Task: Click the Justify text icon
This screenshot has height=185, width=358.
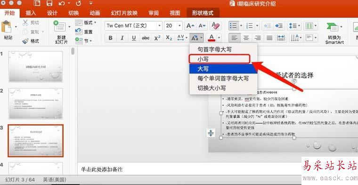Action: tap(269, 38)
